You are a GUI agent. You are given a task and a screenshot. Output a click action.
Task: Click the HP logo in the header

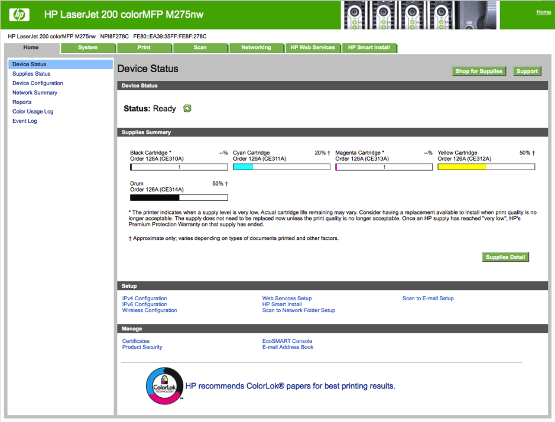click(18, 14)
